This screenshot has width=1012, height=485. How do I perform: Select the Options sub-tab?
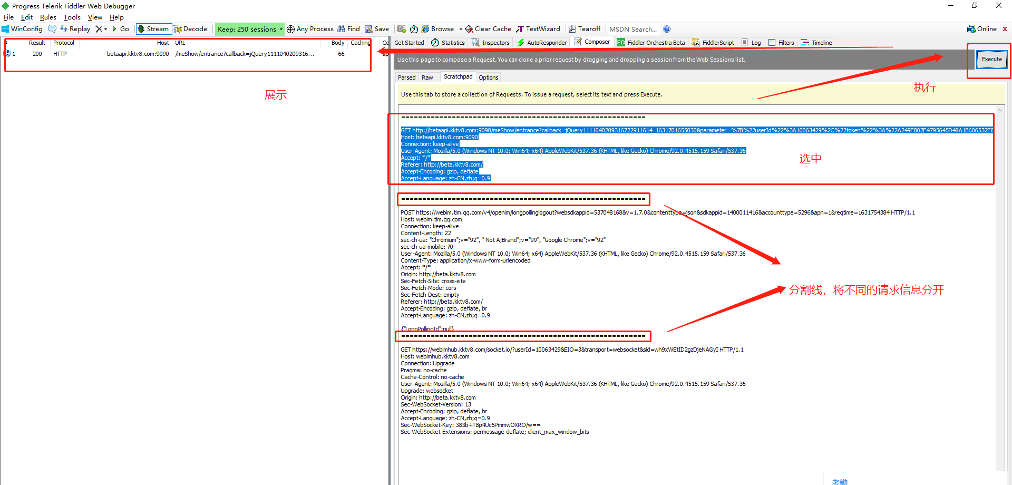click(x=489, y=77)
